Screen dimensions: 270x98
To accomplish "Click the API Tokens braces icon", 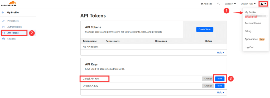I will click(x=4, y=33).
